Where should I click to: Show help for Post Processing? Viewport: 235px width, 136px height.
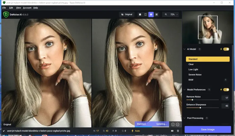[207, 118]
